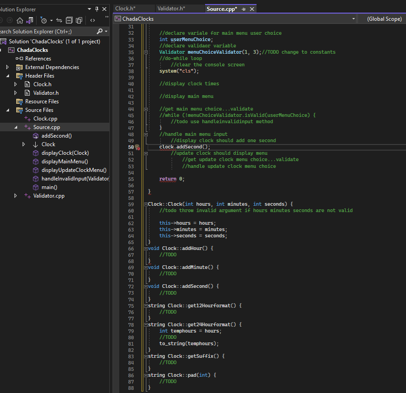This screenshot has height=393, width=406.
Task: Switch to the Validator.h tab
Action: 171,9
